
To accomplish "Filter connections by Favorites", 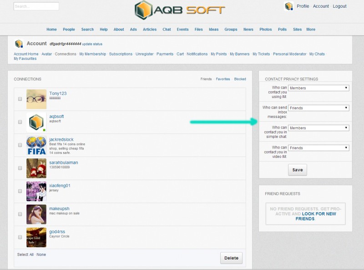I will click(x=223, y=79).
